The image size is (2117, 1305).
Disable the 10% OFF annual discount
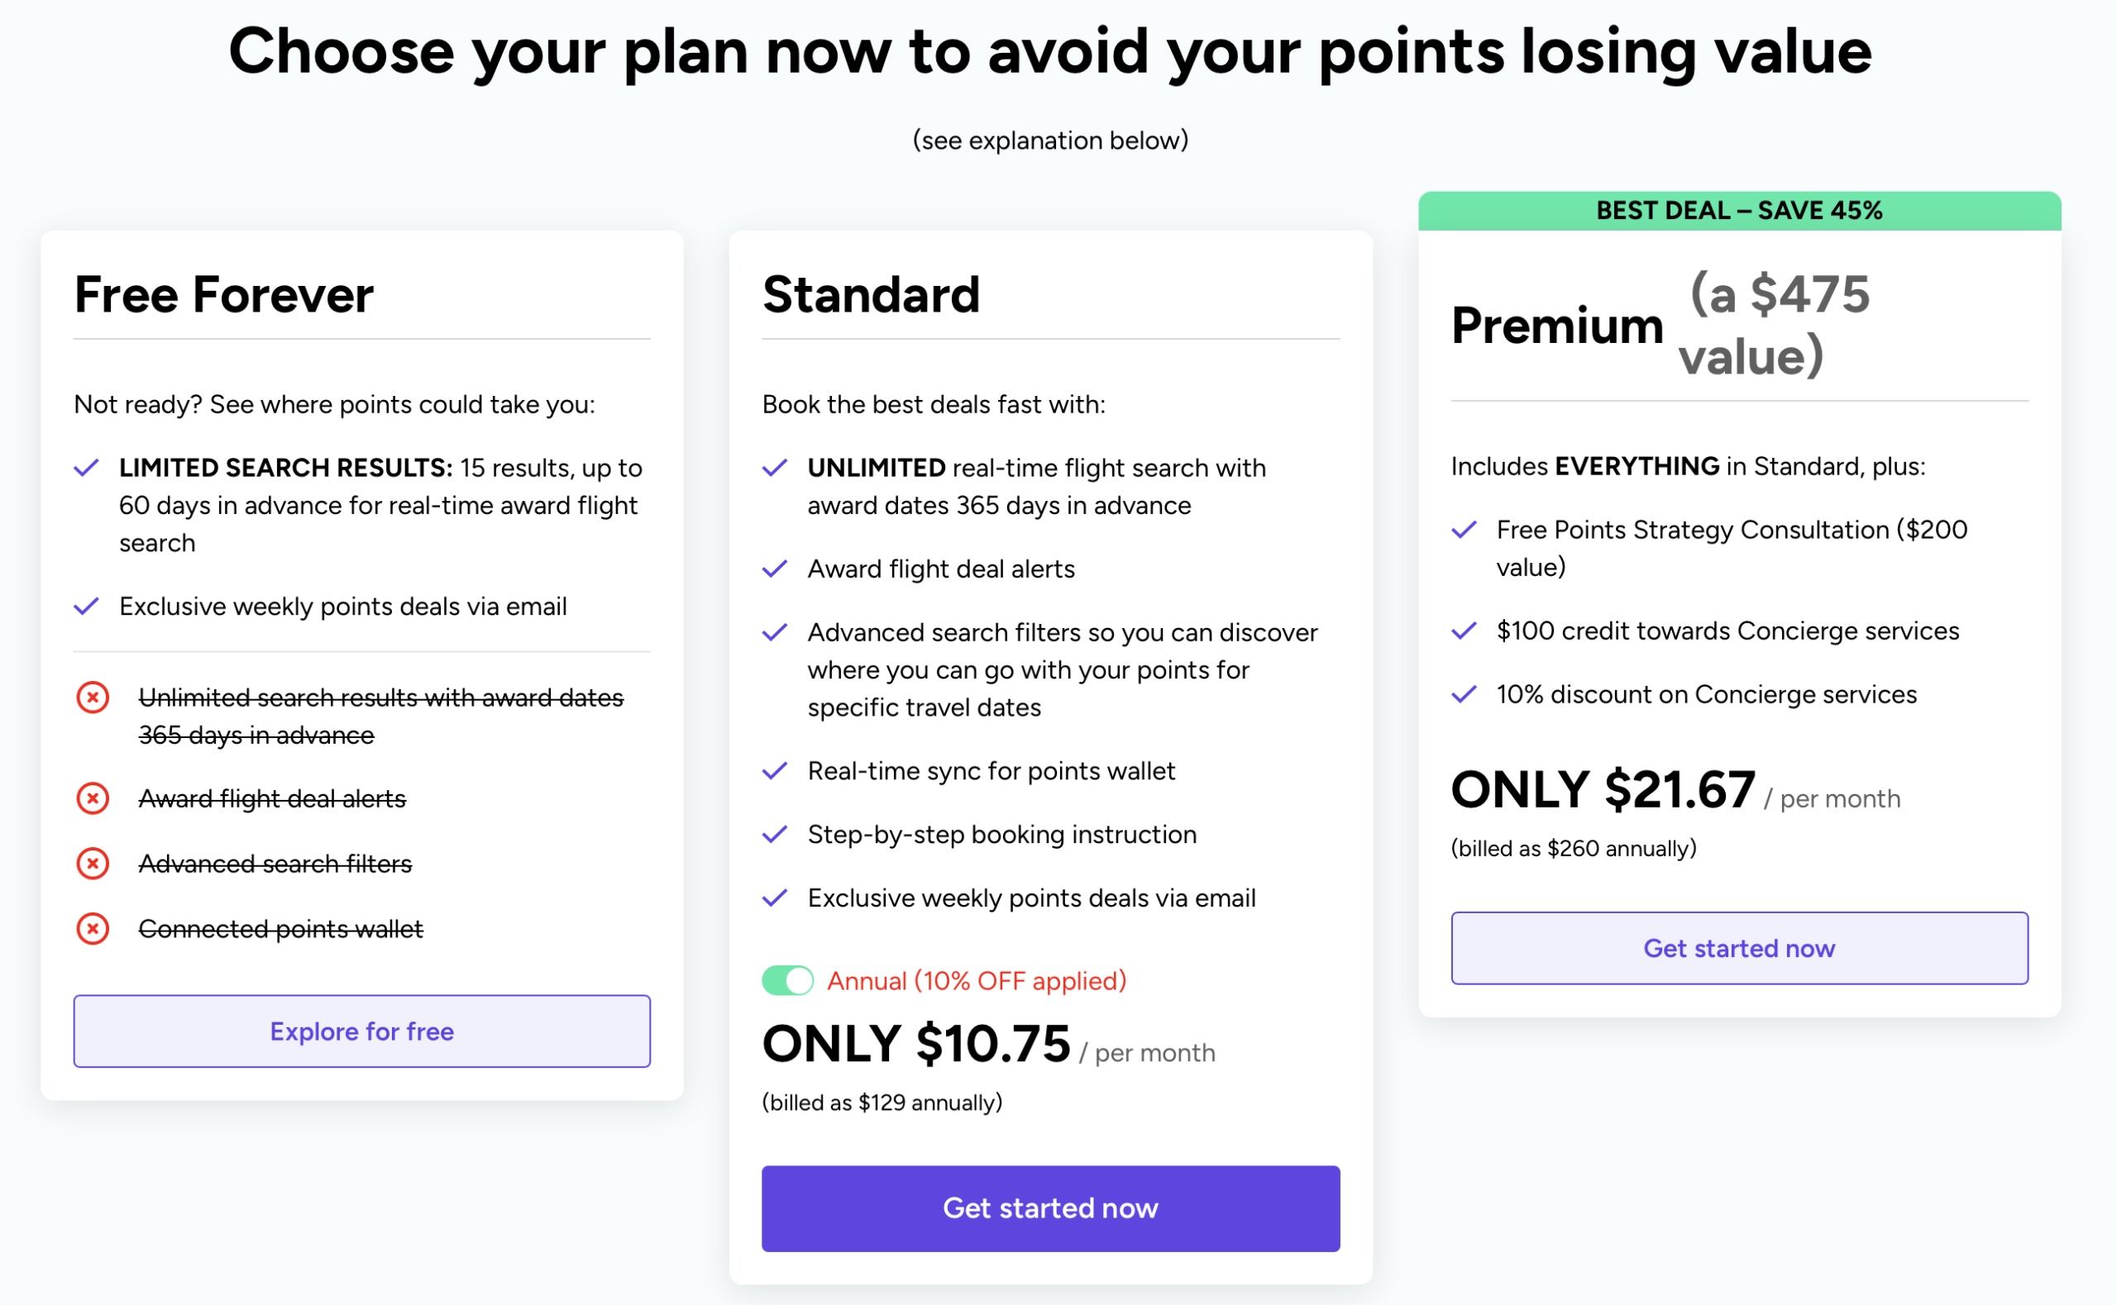click(786, 980)
